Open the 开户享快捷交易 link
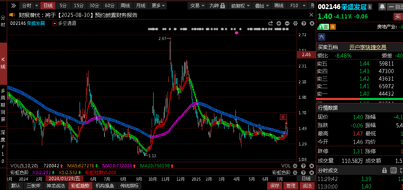Screen dimensions: 403x190 [368, 47]
